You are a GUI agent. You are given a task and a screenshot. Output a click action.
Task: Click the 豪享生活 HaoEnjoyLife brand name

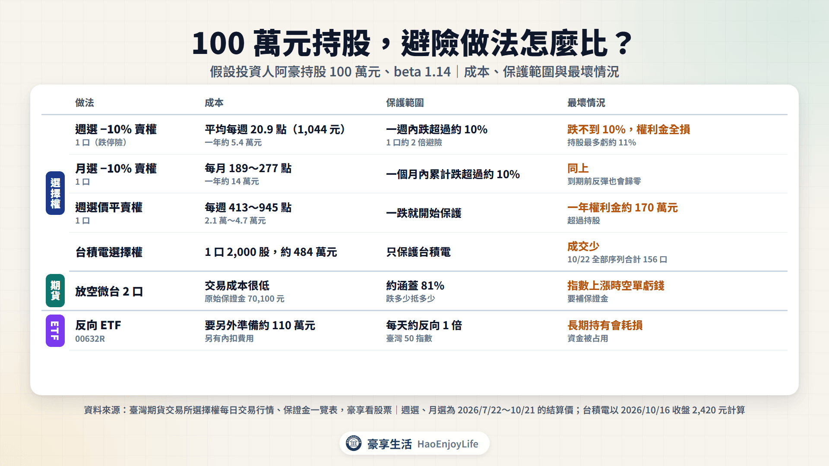tap(423, 444)
